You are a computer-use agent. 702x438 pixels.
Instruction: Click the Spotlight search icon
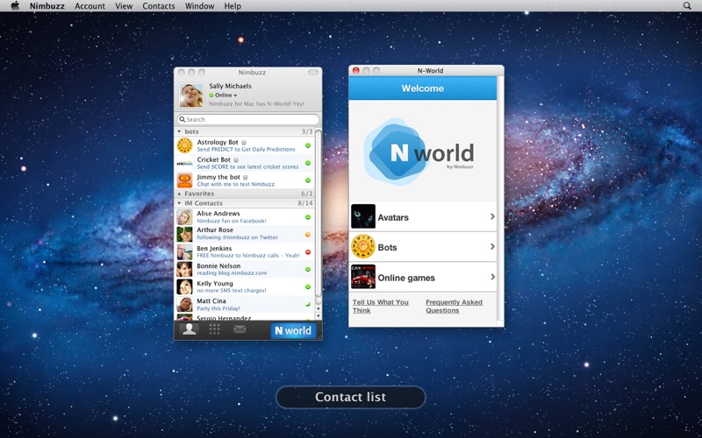point(687,6)
